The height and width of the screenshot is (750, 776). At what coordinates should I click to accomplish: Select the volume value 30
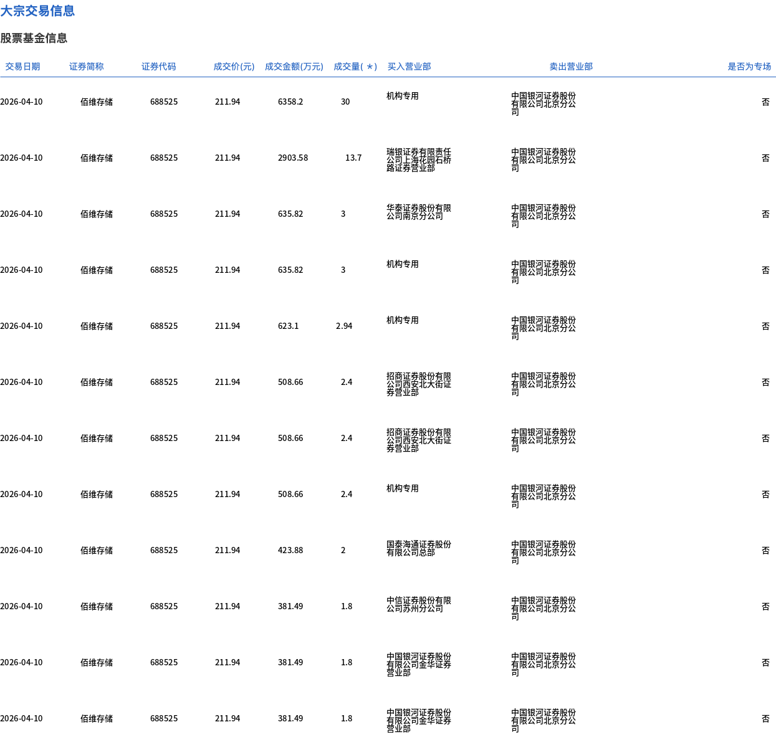pyautogui.click(x=345, y=102)
